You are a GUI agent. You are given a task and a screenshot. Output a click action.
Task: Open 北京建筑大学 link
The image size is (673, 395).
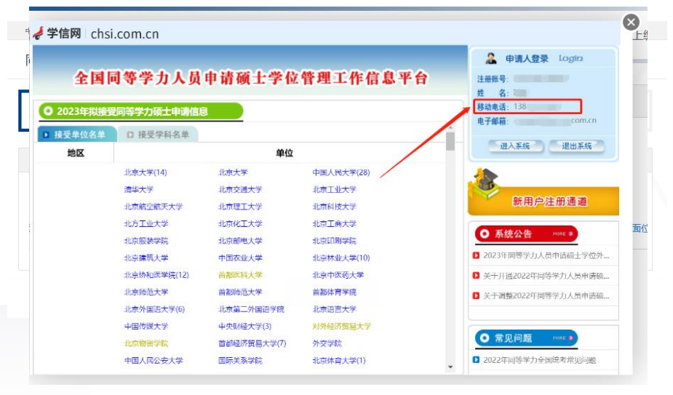(x=146, y=258)
